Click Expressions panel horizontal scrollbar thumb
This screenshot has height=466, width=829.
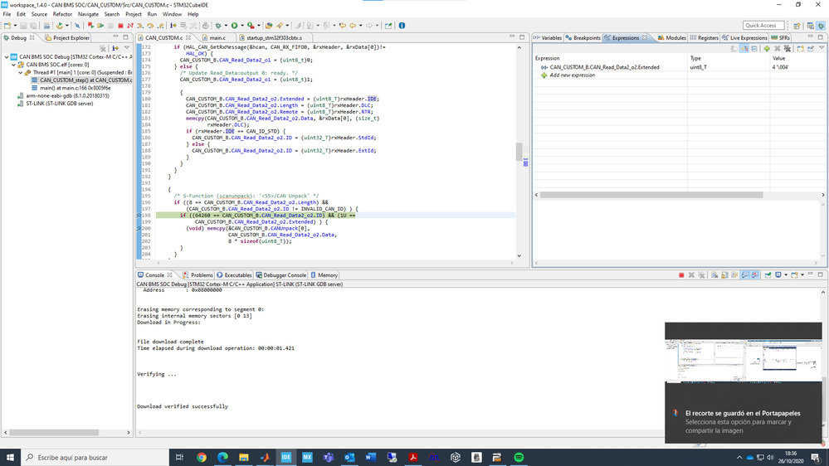(x=651, y=195)
